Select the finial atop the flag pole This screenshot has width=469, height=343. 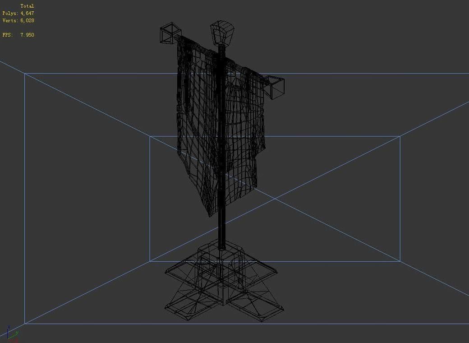(x=222, y=32)
